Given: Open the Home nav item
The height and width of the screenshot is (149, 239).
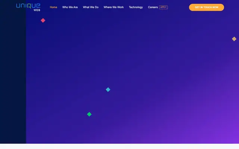Looking at the screenshot, I should point(53,7).
